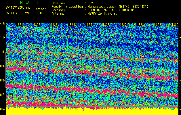
Task: Select the 1330 time marker
Action: (x=175, y=25)
